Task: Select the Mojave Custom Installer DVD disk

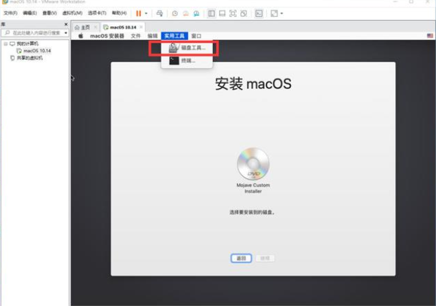Action: coord(253,170)
